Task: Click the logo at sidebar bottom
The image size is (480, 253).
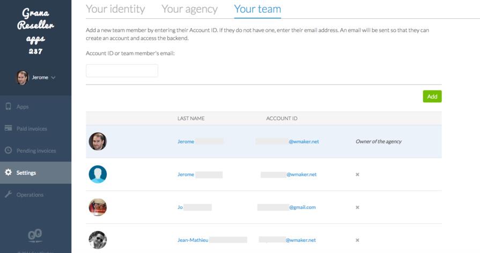Action: (35, 234)
